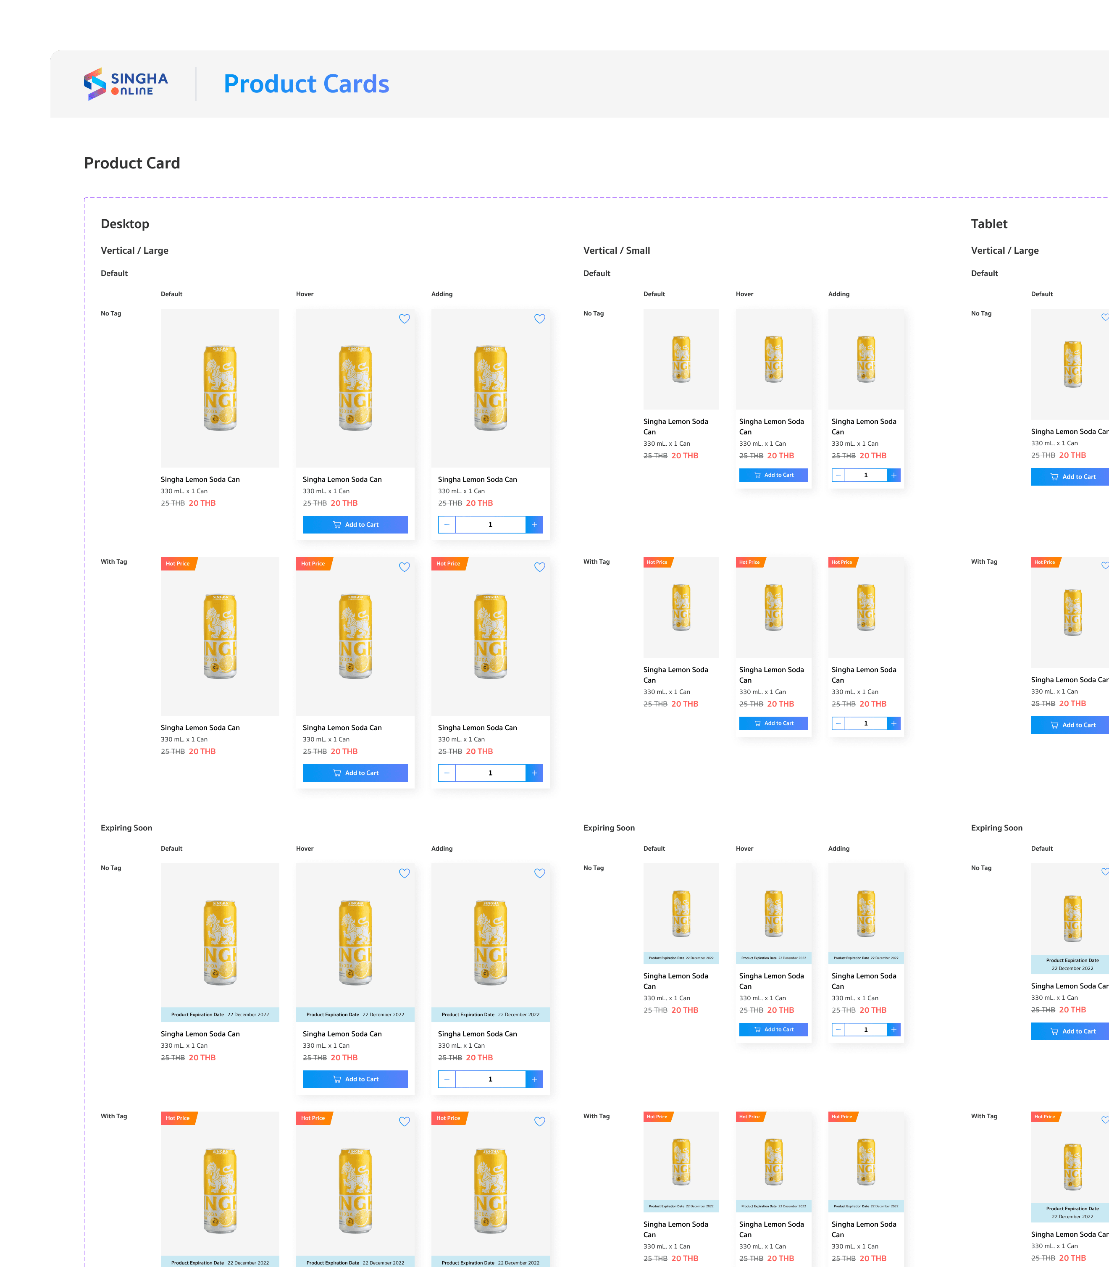Image resolution: width=1109 pixels, height=1267 pixels.
Task: Click heart icon on first-row large Hover card without tag
Action: point(404,319)
